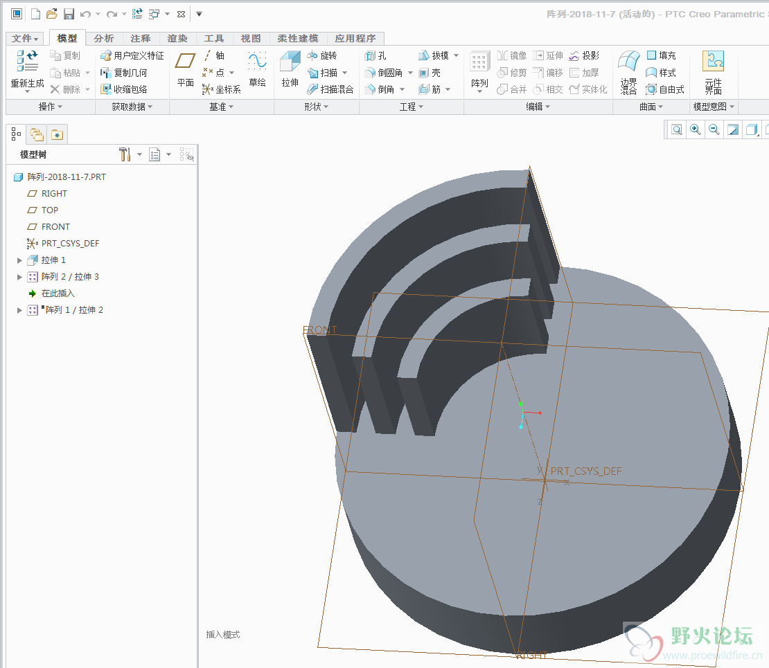Select the Sweep (扫描) tool

(x=323, y=73)
